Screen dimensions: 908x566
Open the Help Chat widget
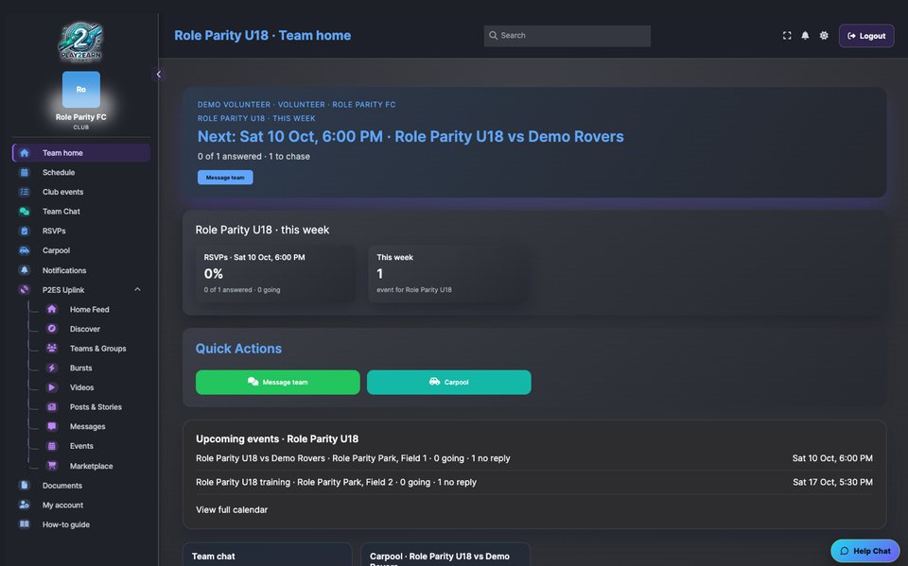(x=865, y=551)
